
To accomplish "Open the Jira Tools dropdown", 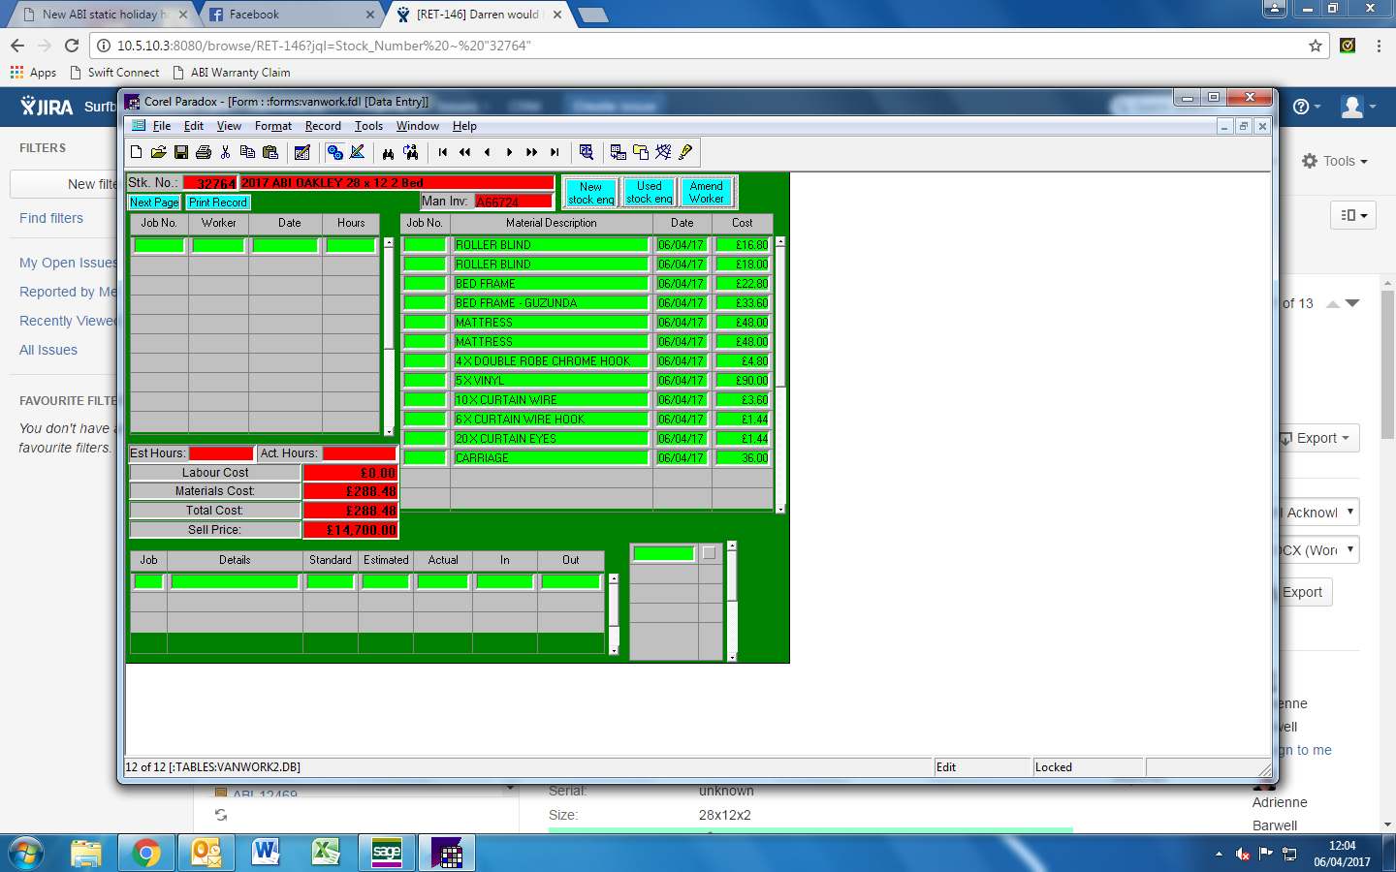I will [x=1335, y=161].
